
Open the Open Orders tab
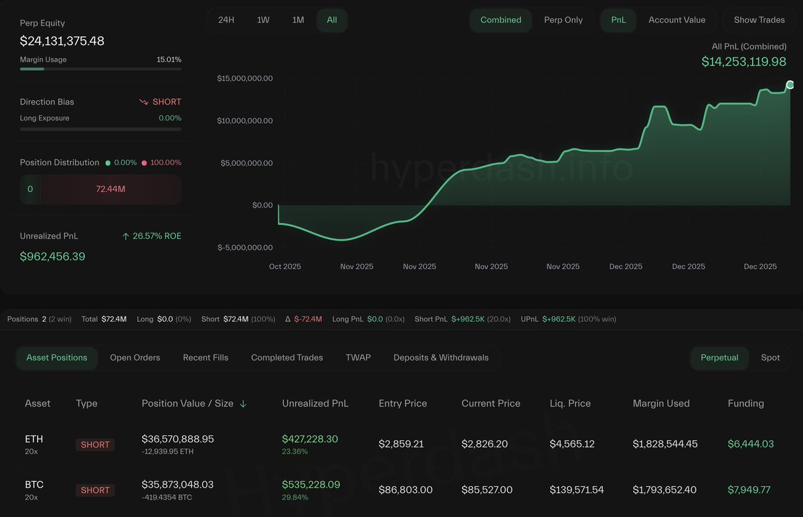[135, 357]
